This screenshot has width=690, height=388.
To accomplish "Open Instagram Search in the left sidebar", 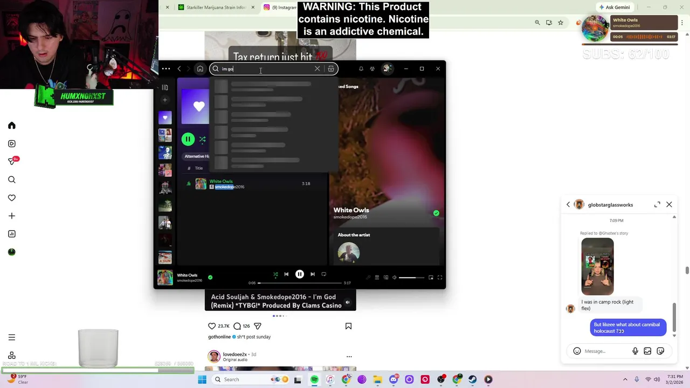I will [x=12, y=180].
